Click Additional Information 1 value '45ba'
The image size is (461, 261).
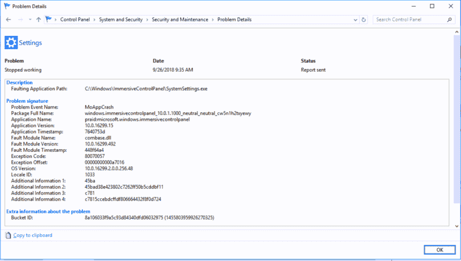90,181
